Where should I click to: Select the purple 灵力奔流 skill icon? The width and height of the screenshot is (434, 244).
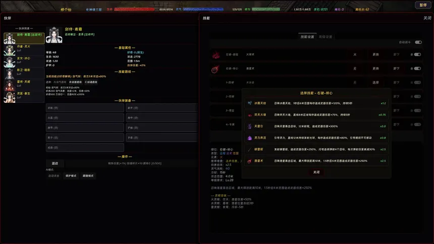click(250, 138)
